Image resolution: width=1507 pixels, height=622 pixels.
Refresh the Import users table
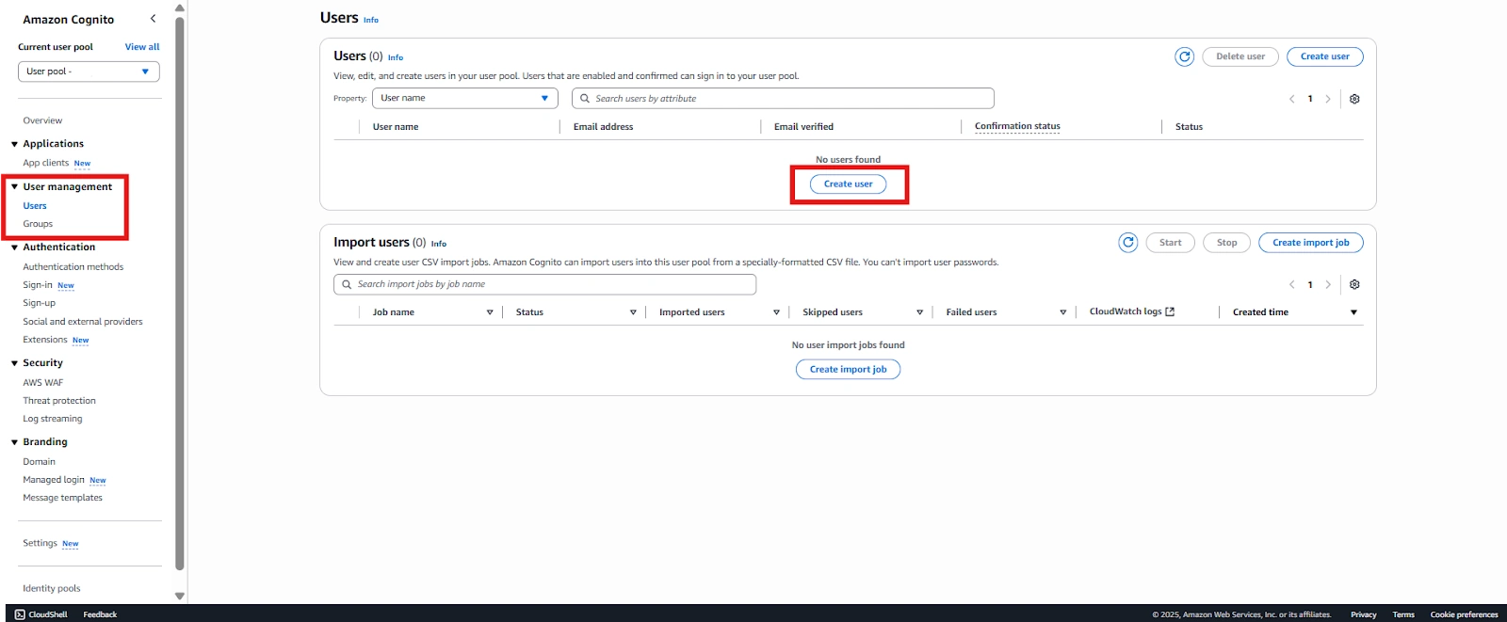click(1127, 243)
